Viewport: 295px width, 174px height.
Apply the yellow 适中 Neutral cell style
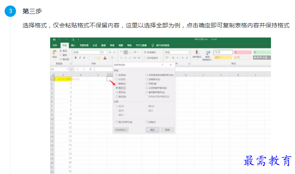tap(223, 57)
